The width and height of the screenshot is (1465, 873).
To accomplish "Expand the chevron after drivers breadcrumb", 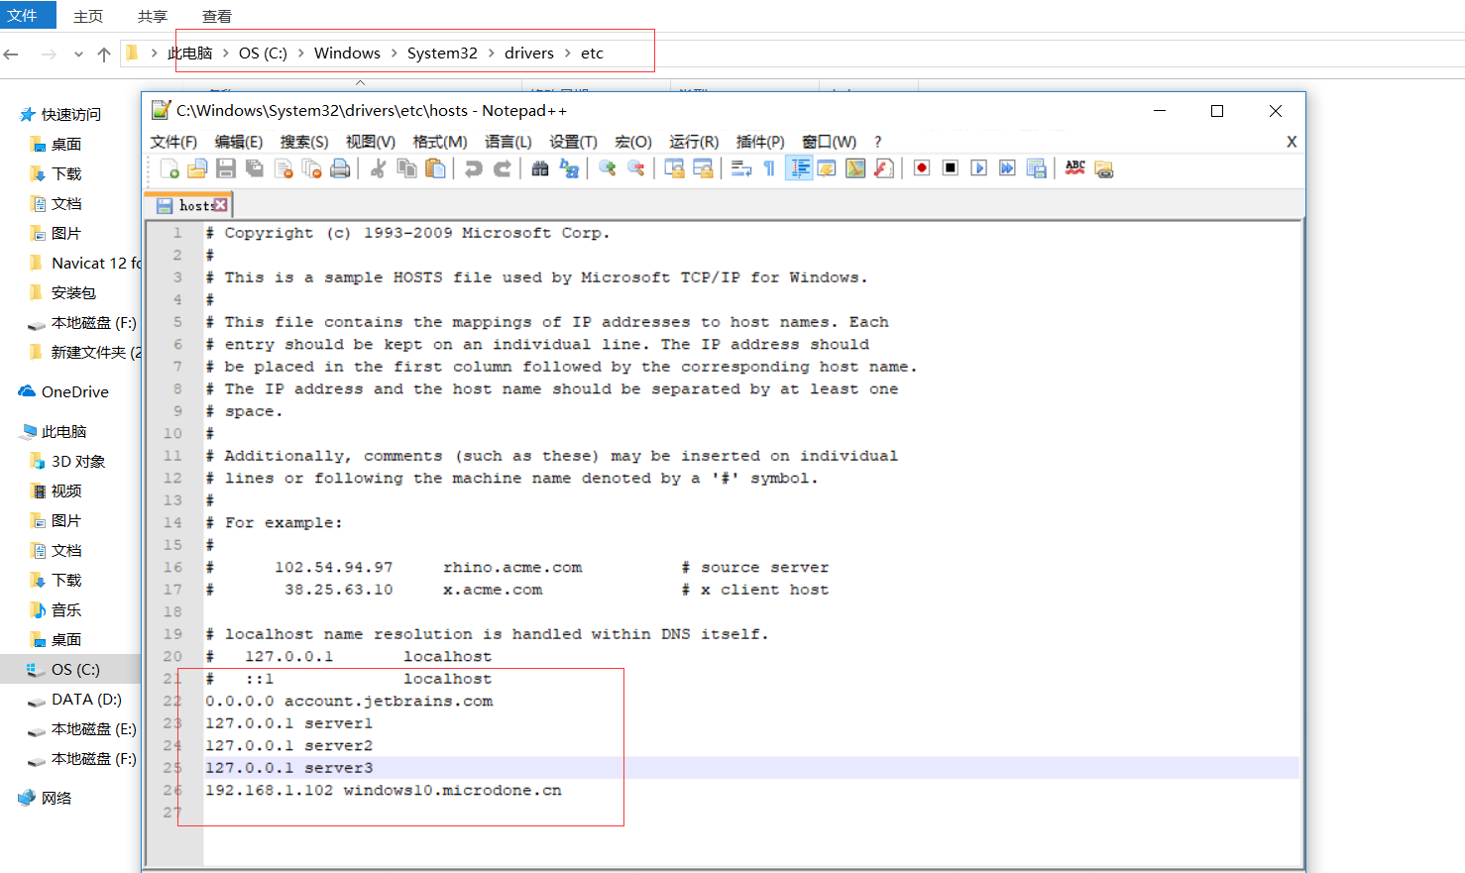I will (x=568, y=53).
